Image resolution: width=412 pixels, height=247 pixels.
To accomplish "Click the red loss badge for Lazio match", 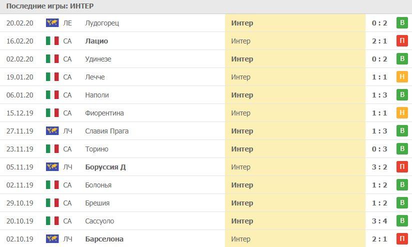I will point(402,41).
